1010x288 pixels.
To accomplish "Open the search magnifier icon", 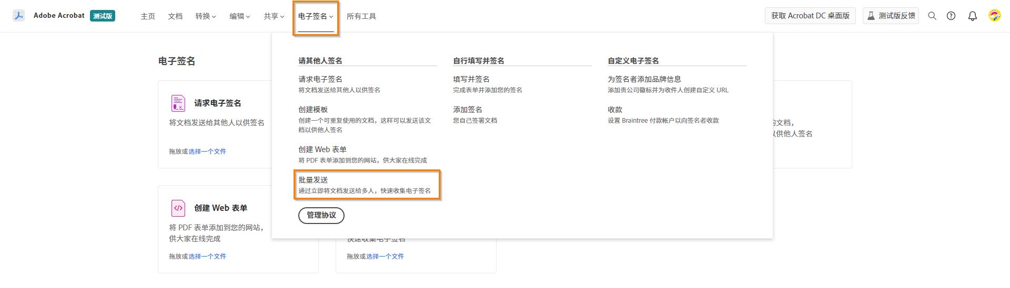I will 932,16.
